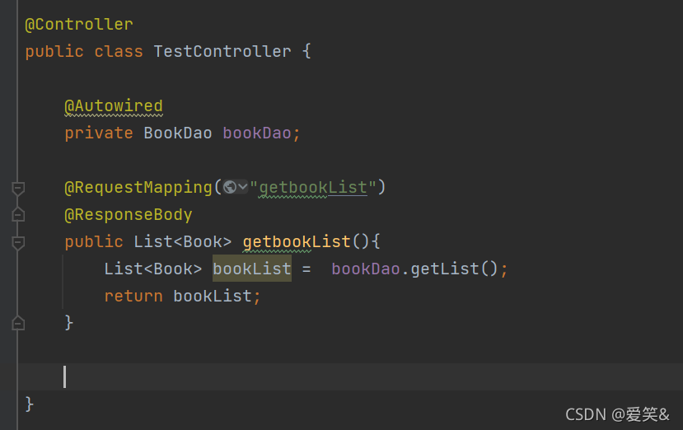The height and width of the screenshot is (430, 683).
Task: Click the TestController class name
Action: point(222,52)
